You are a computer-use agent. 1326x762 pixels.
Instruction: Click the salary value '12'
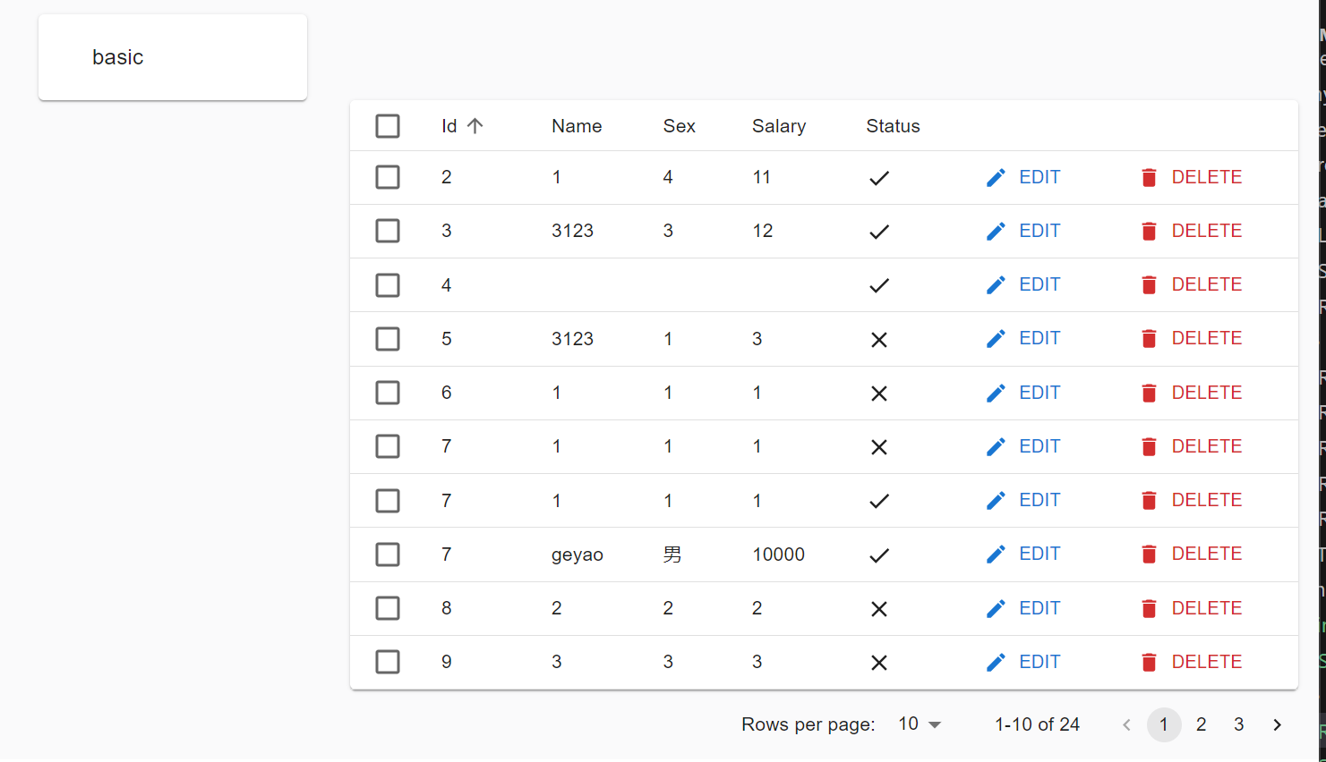763,231
